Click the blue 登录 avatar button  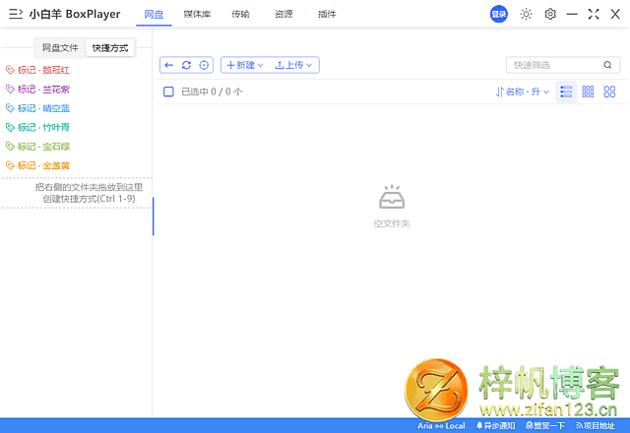(499, 14)
